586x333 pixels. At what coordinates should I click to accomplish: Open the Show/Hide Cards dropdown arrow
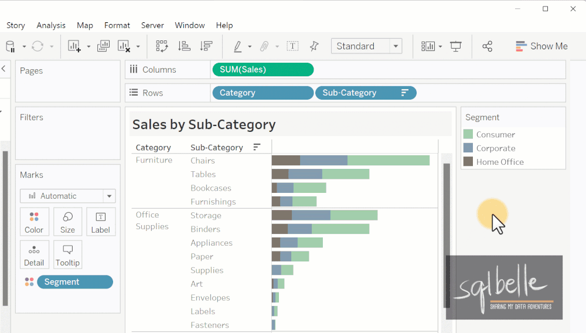click(440, 47)
